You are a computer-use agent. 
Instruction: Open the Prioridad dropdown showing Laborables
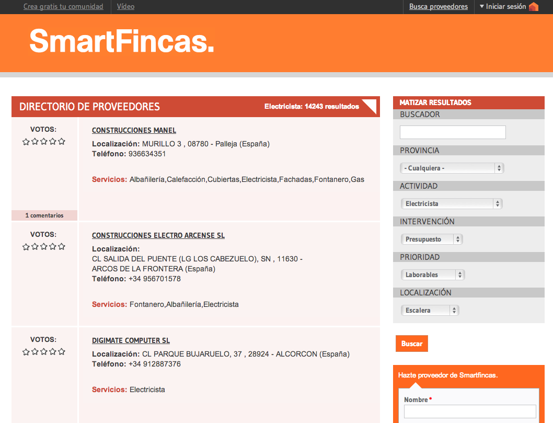click(x=432, y=275)
